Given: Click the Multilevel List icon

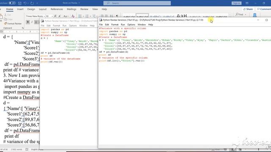Looking at the screenshot, I should coord(94,16).
